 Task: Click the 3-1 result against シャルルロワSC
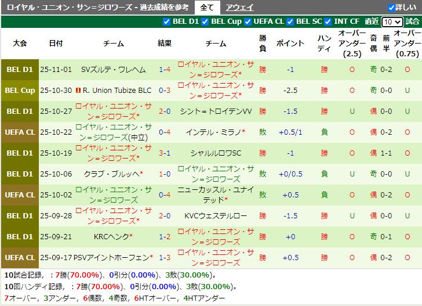pos(165,153)
